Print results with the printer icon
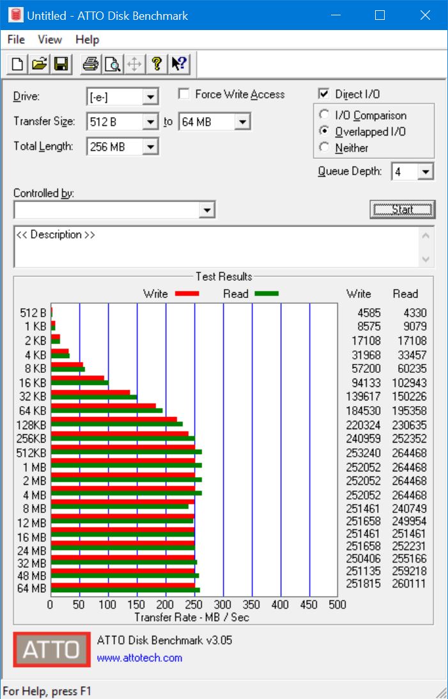This screenshot has height=699, width=448. click(90, 64)
